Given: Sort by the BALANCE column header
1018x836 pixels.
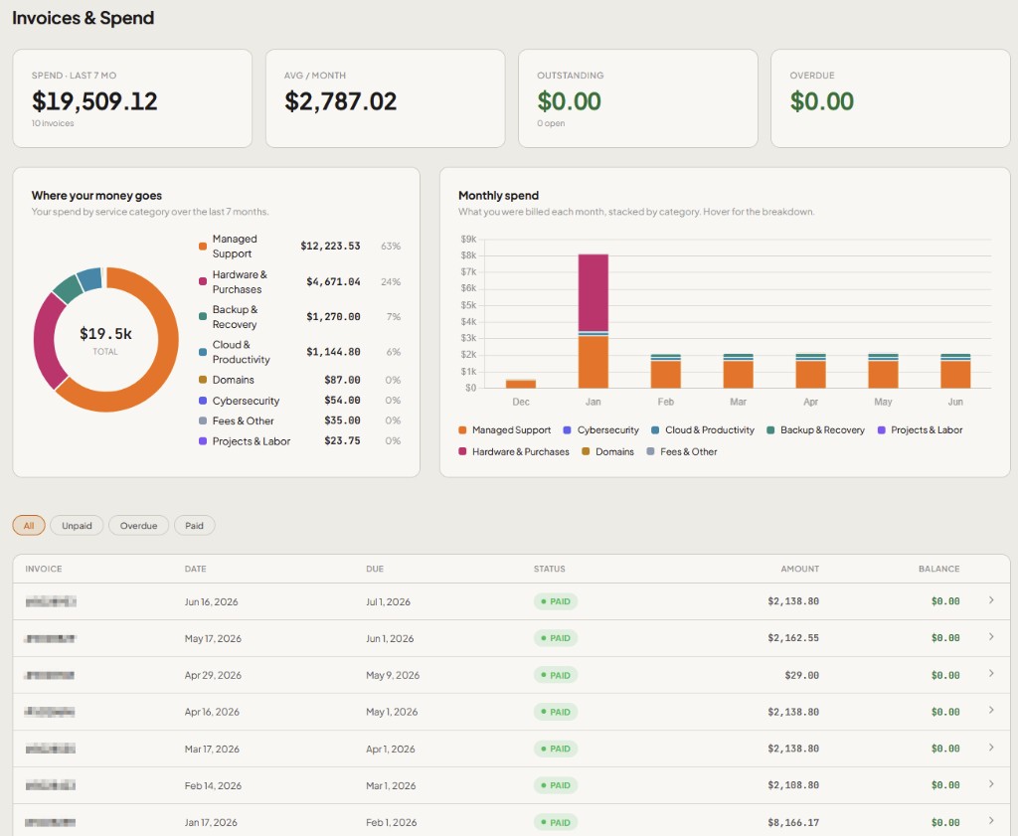Looking at the screenshot, I should (938, 569).
